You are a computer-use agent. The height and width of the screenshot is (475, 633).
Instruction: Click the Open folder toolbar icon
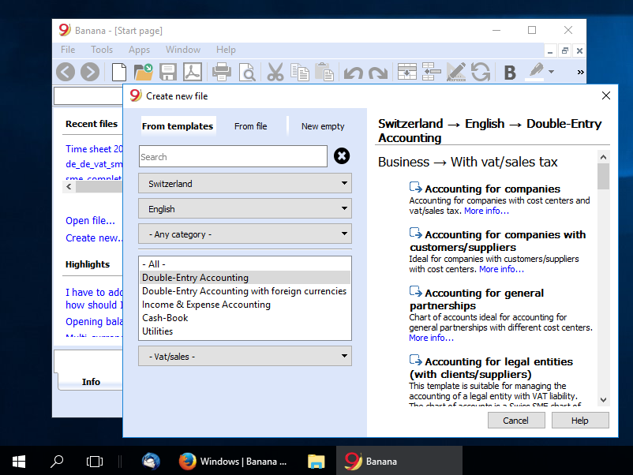pos(144,73)
